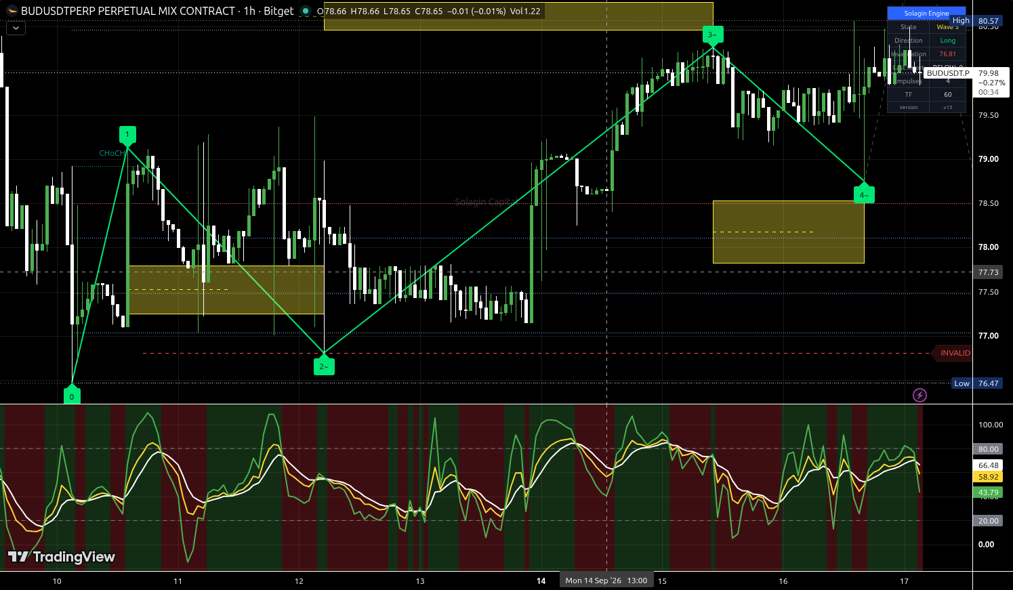This screenshot has height=590, width=1013.
Task: Click the 80.00 overbought level label
Action: 989,449
